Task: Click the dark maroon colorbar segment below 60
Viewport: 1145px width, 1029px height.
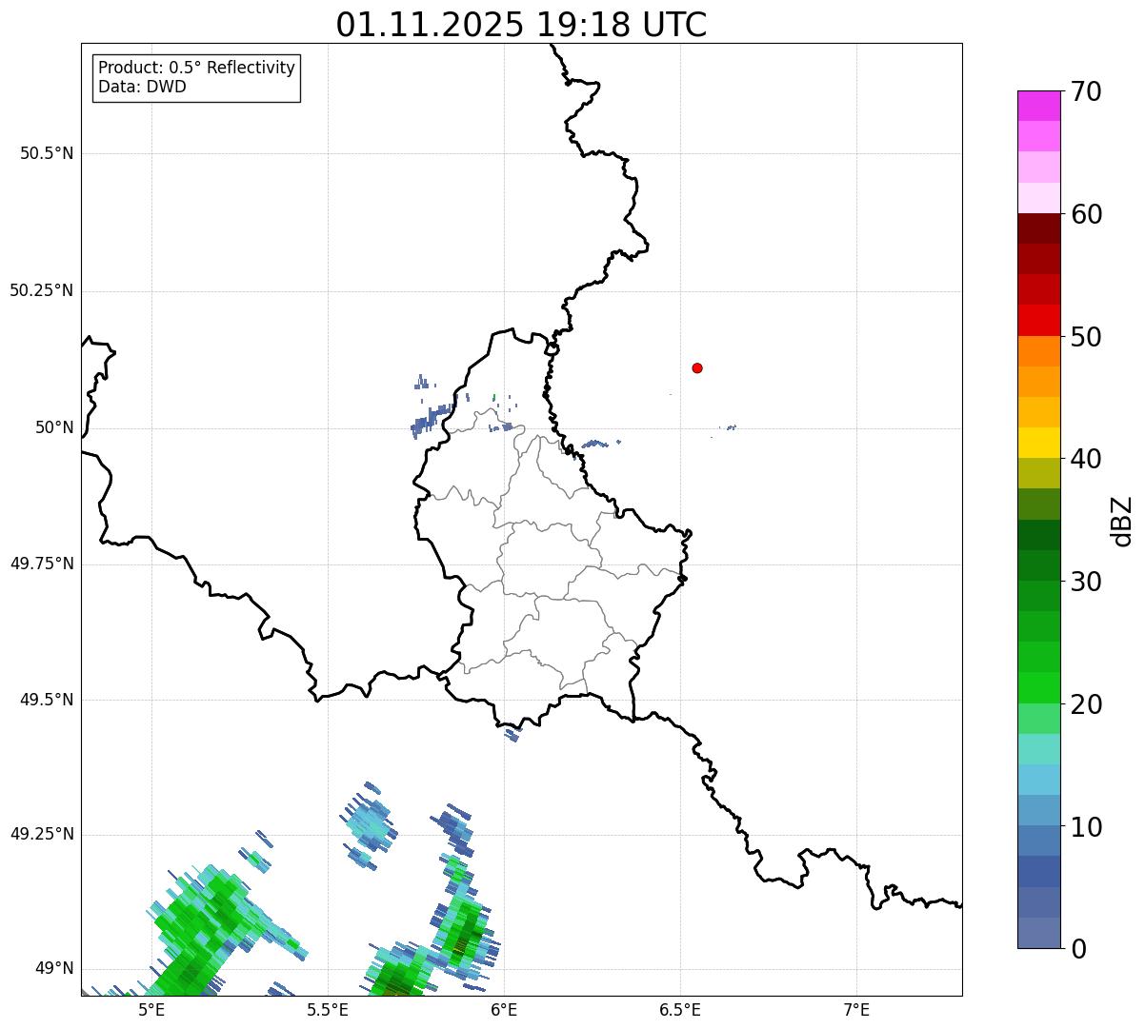Action: click(x=1038, y=228)
